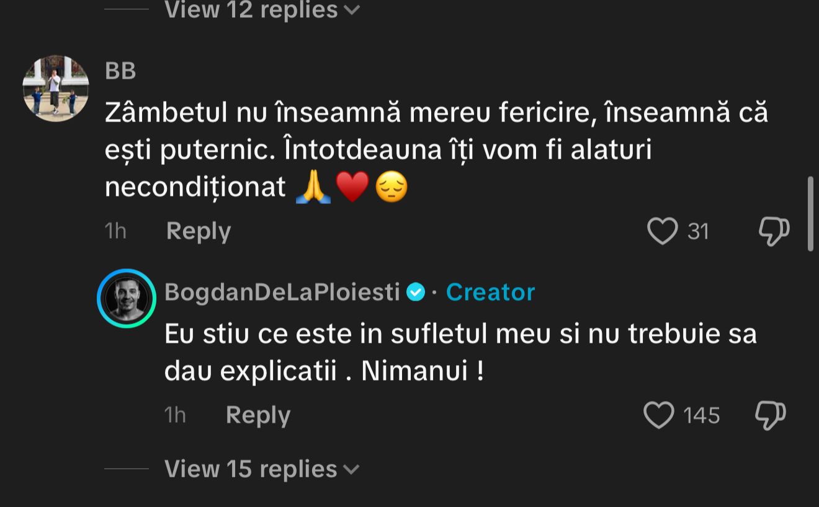Viewport: 819px width, 507px height.
Task: Click the chevron beside View 15 replies
Action: click(351, 470)
